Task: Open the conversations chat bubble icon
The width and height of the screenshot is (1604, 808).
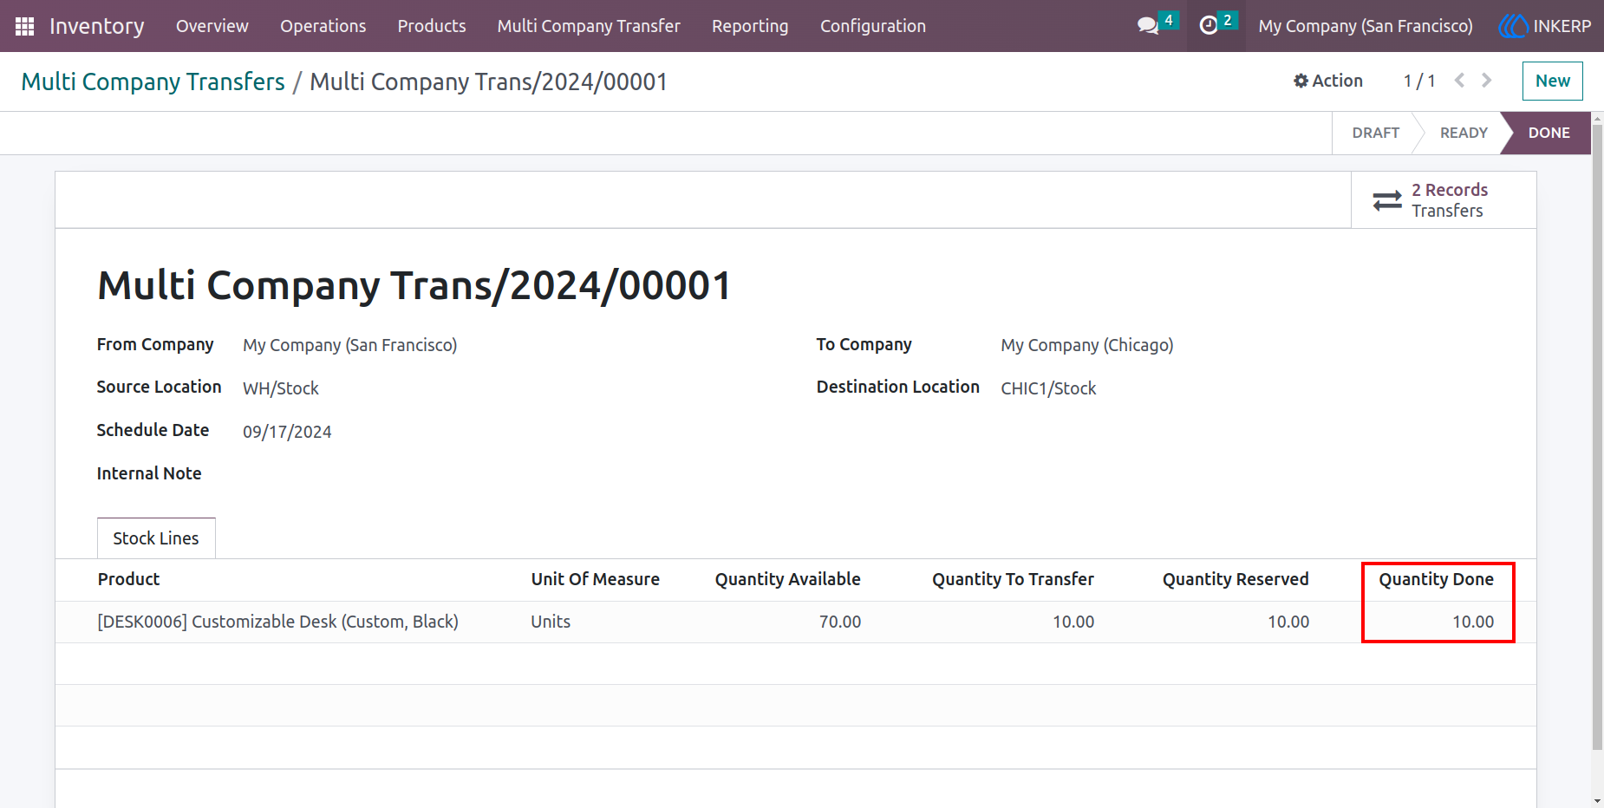Action: point(1148,26)
